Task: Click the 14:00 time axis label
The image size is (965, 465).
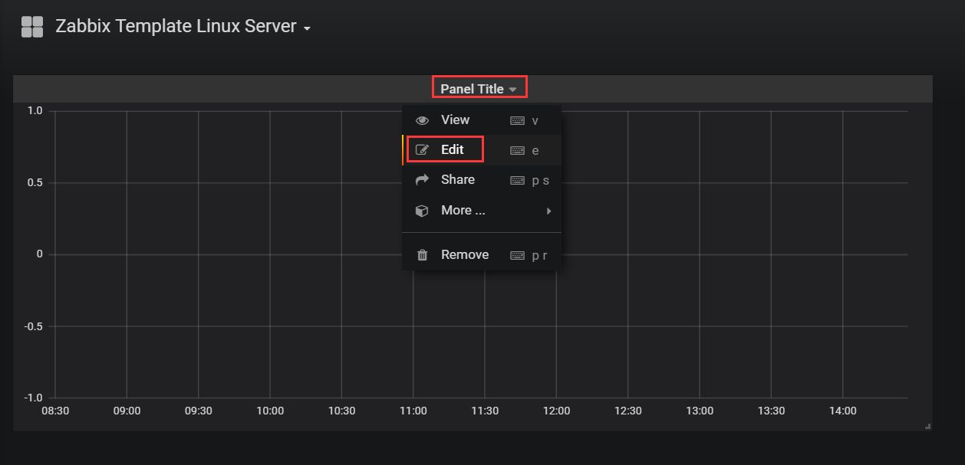Action: 843,411
